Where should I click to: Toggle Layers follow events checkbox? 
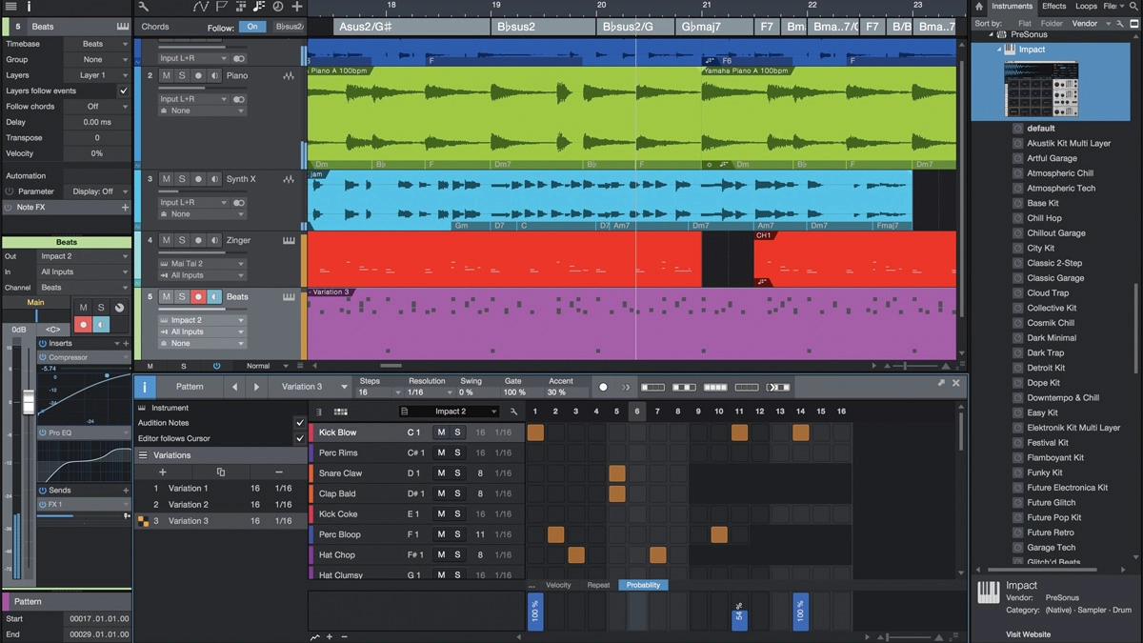click(123, 90)
